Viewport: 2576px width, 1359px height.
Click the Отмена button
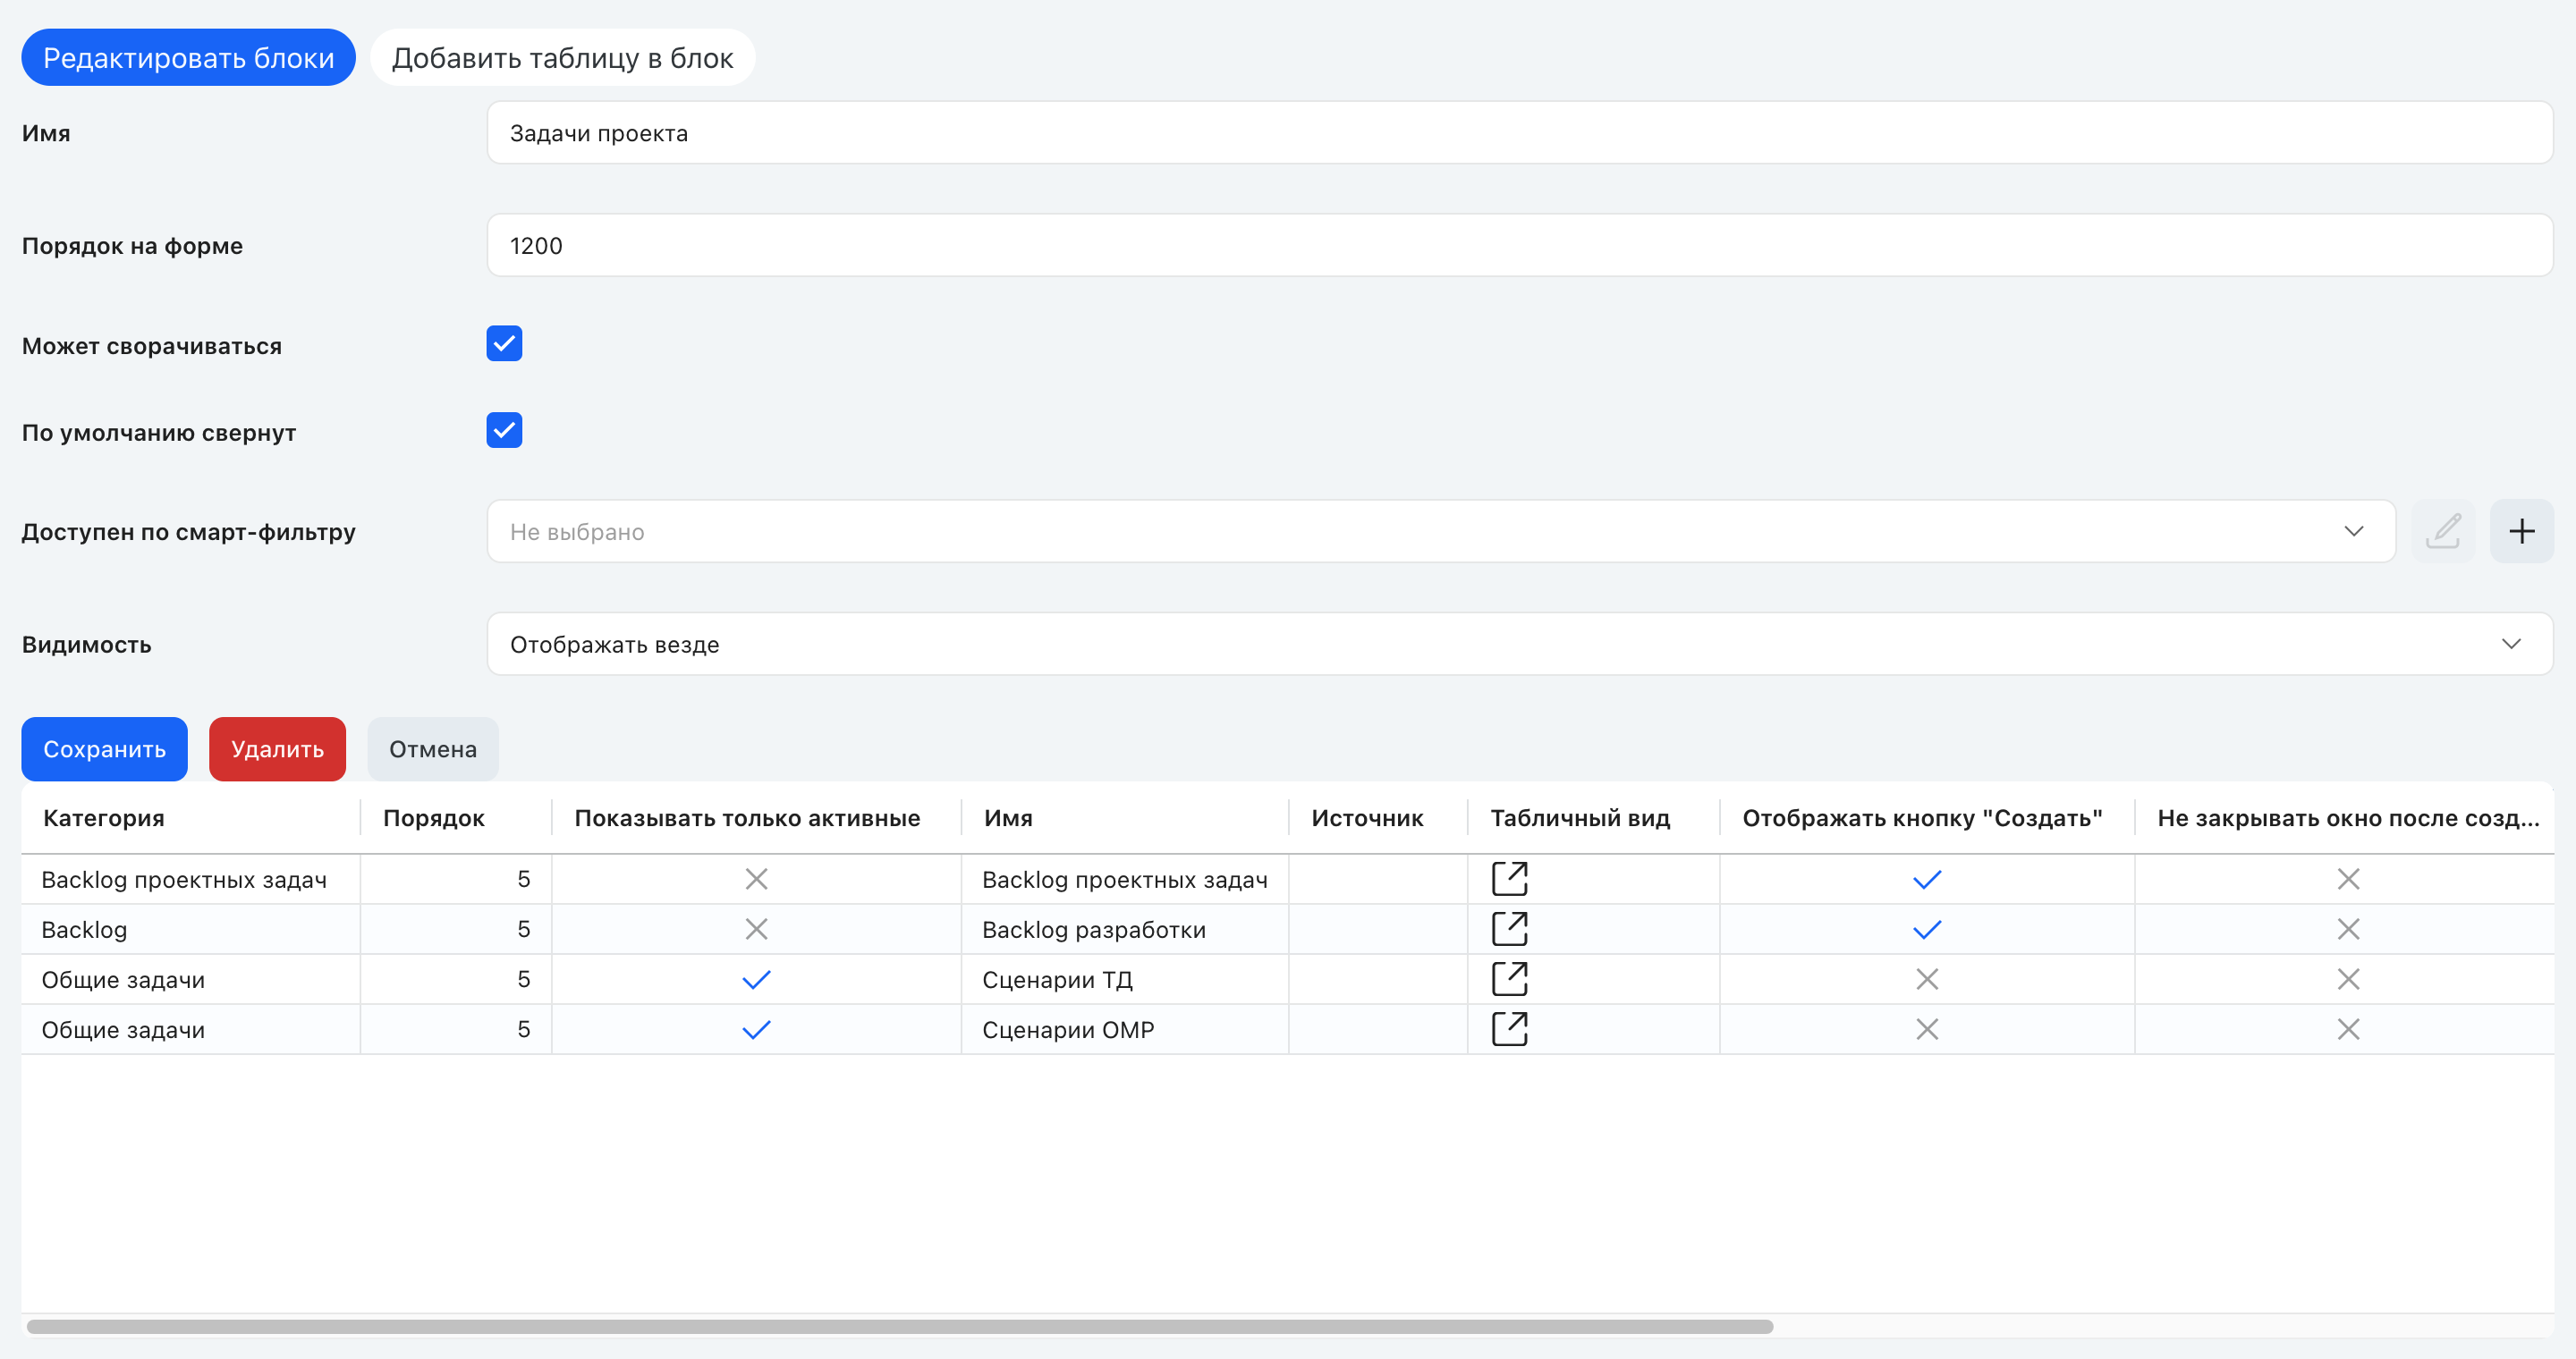pos(433,749)
